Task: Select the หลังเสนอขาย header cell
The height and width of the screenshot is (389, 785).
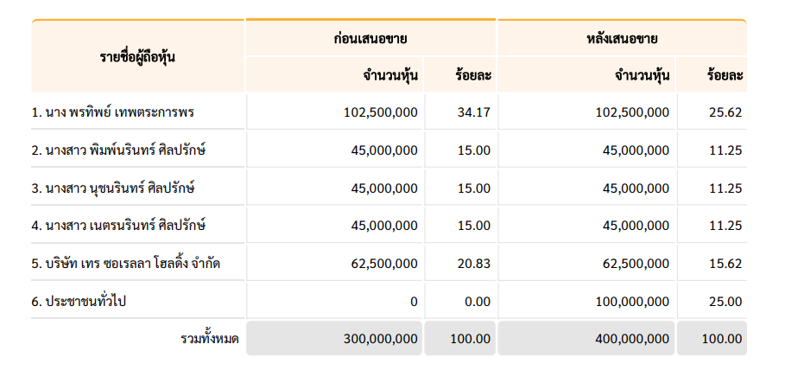Action: pyautogui.click(x=623, y=38)
